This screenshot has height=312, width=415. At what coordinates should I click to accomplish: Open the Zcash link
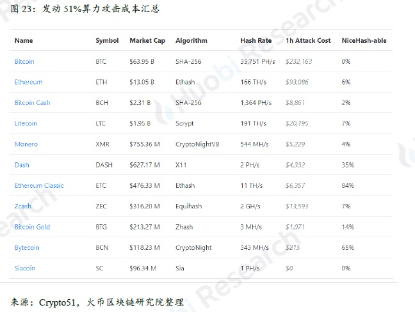(x=23, y=206)
